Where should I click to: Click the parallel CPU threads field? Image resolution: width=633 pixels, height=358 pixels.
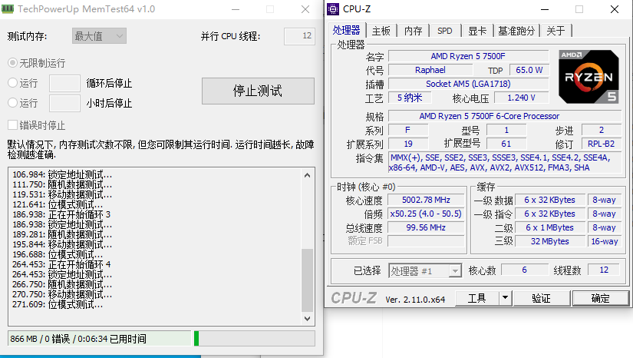[299, 36]
